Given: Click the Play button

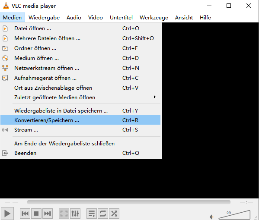Looking at the screenshot, I should coord(7,214).
